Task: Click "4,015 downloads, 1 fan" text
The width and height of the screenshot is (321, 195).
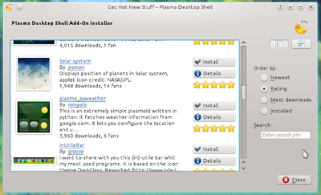Action: pyautogui.click(x=88, y=45)
